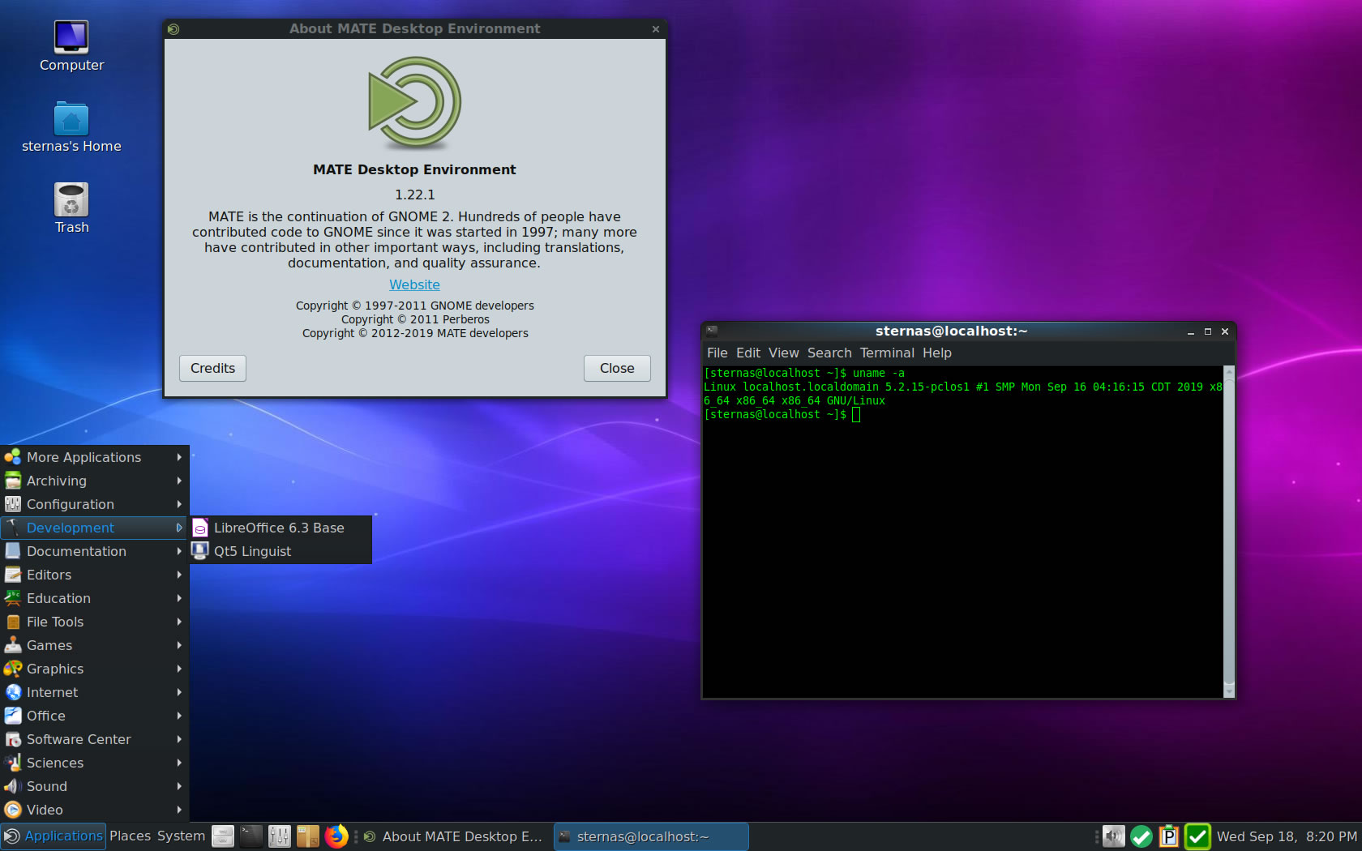Screen dimensions: 1362x851
Task: Click the Education category icon
Action: point(13,598)
